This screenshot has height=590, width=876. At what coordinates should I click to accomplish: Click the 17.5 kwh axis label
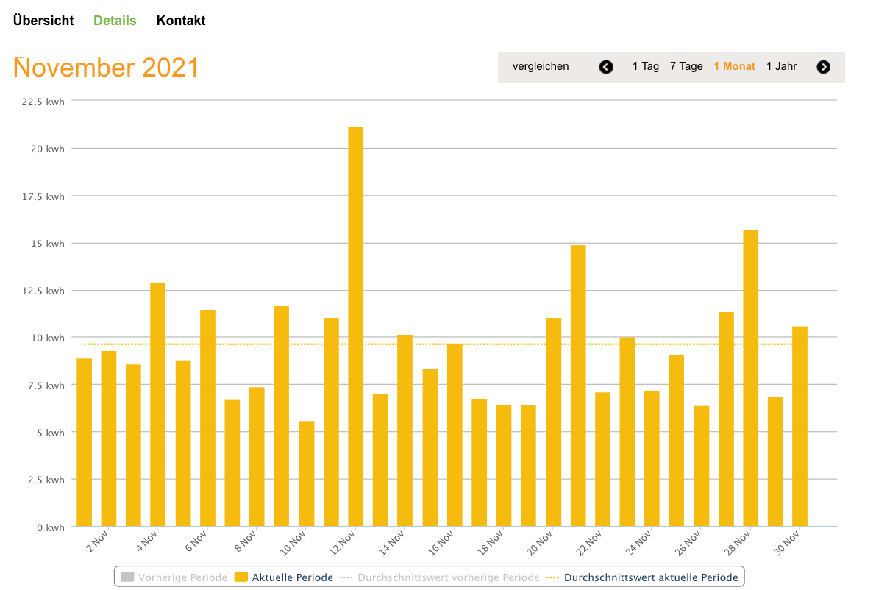(43, 196)
